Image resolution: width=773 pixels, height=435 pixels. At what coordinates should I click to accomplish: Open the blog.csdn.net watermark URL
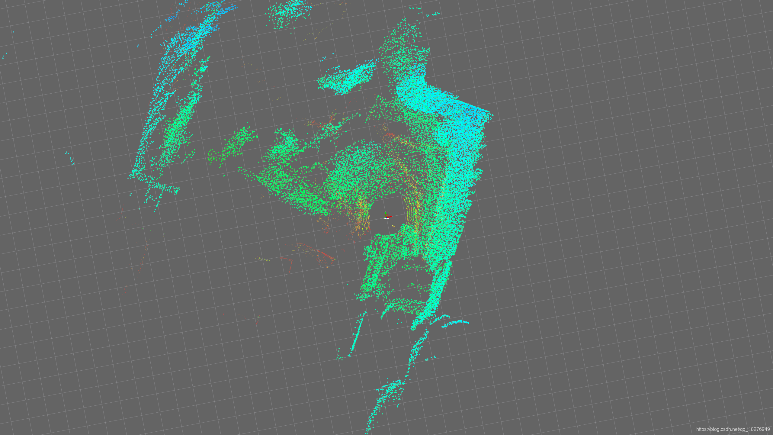[733, 429]
